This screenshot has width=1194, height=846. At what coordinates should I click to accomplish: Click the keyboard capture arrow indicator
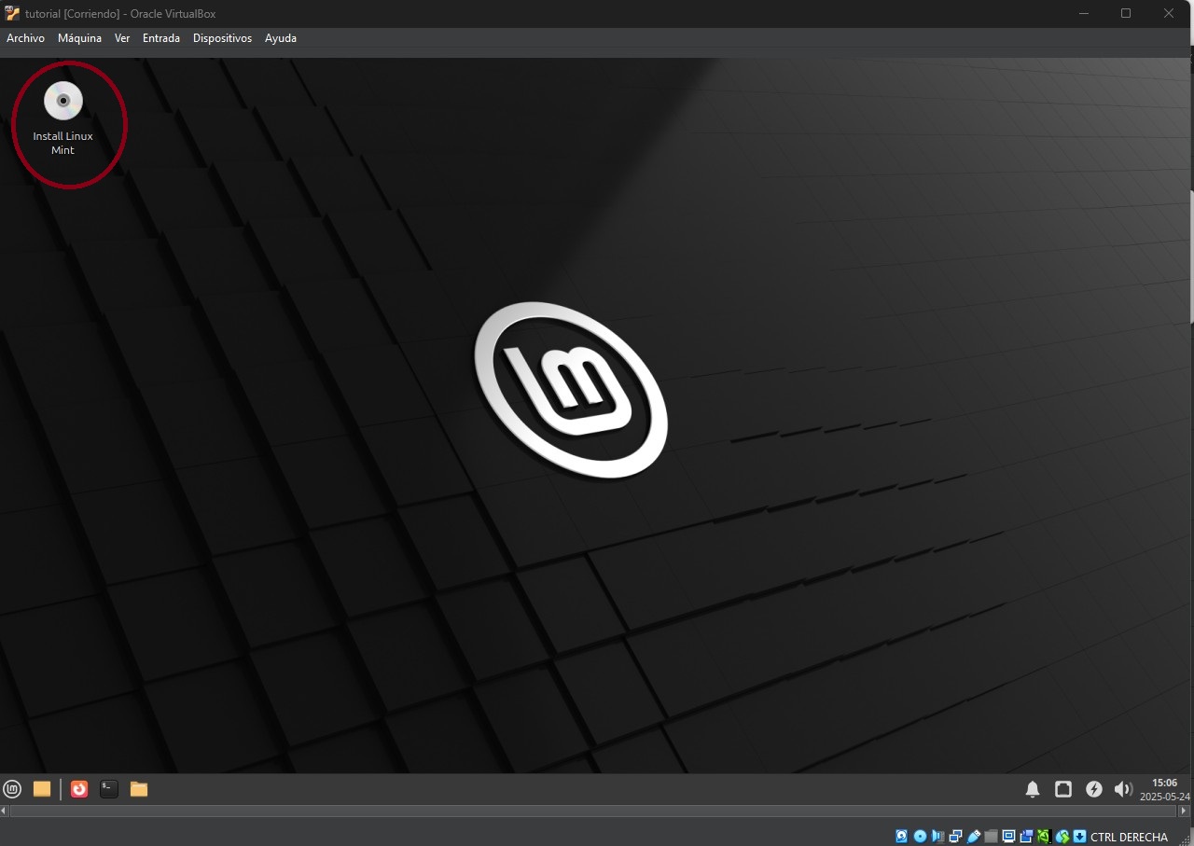pyautogui.click(x=1079, y=837)
